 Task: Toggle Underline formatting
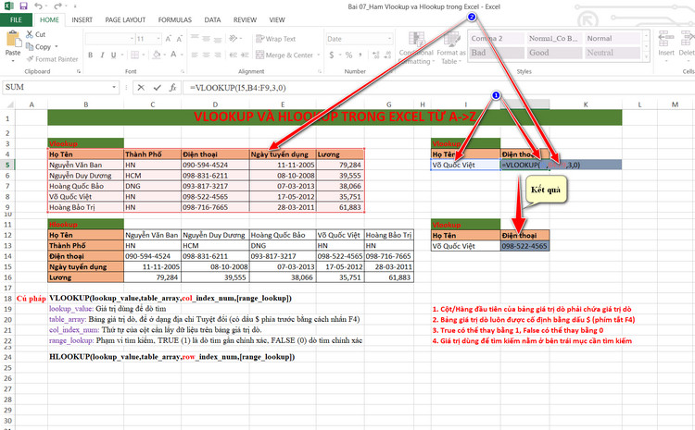tap(113, 55)
